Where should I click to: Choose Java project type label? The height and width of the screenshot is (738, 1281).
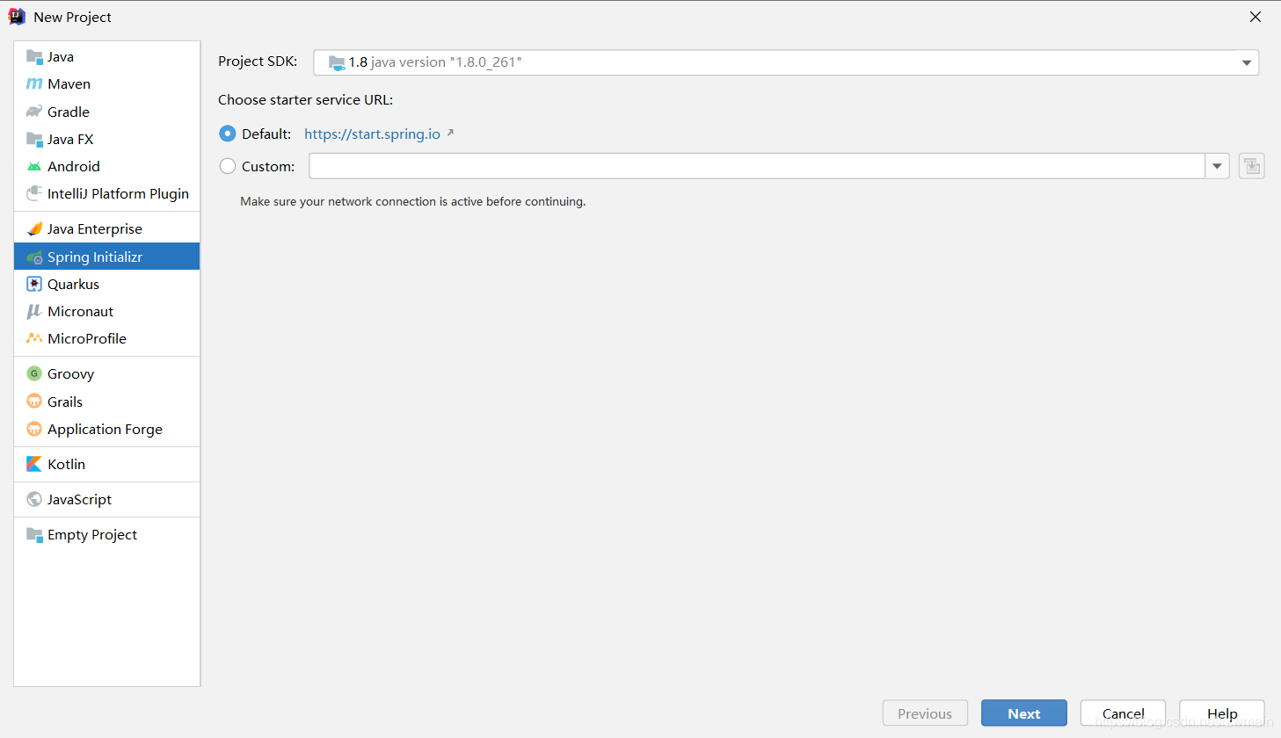[x=61, y=57]
